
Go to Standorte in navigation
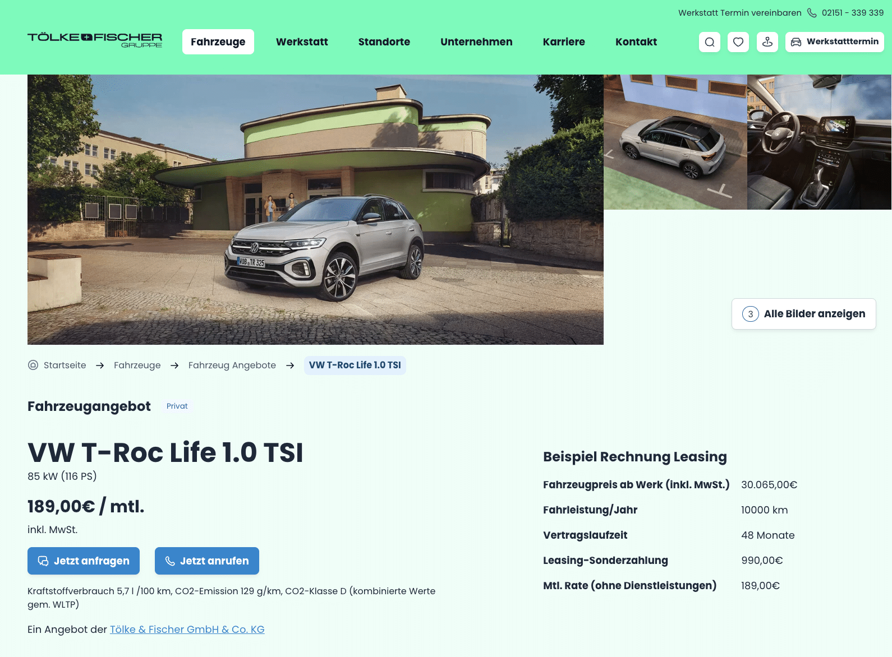click(x=384, y=42)
